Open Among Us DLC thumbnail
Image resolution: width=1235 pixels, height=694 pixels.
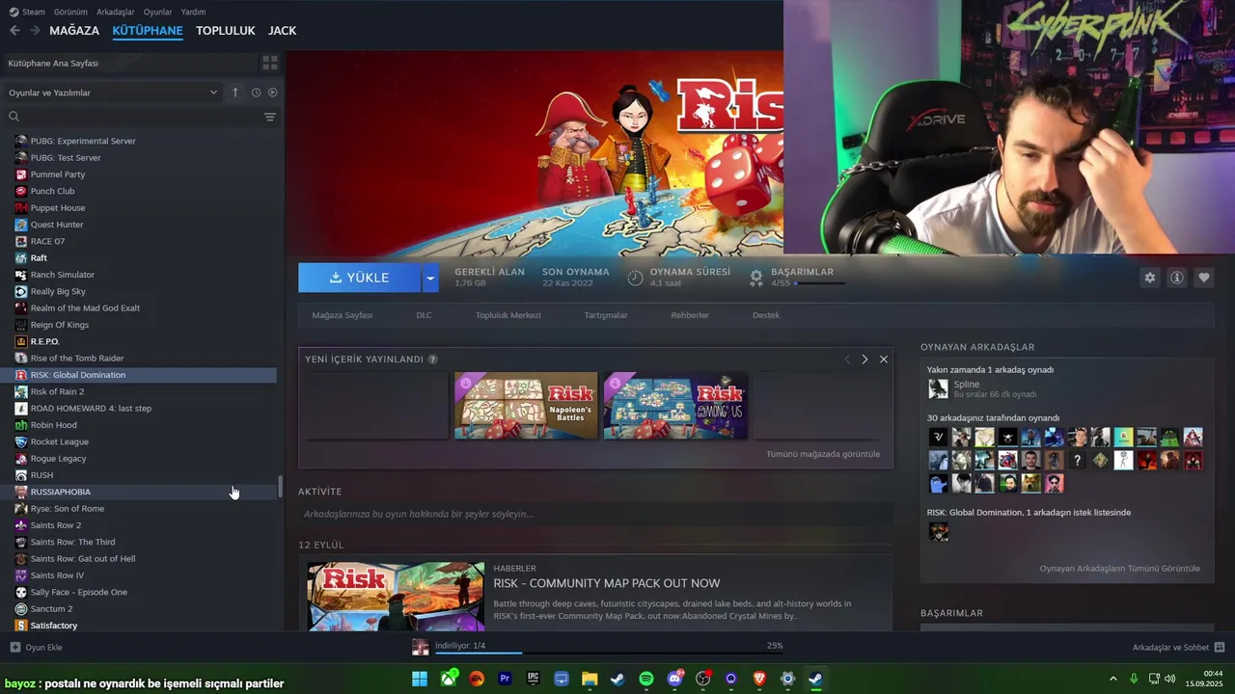tap(675, 406)
